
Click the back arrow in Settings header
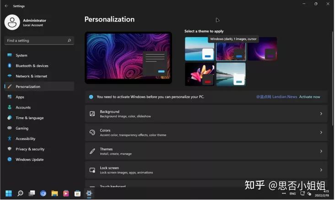point(6,6)
